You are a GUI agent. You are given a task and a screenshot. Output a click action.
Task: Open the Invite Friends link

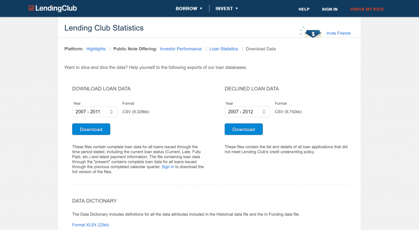pos(338,33)
